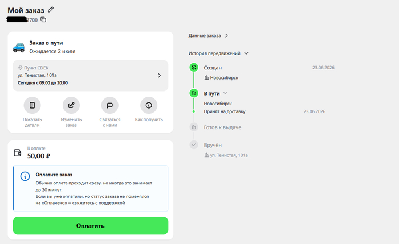
Task: Click the green Создан status icon
Action: [194, 67]
